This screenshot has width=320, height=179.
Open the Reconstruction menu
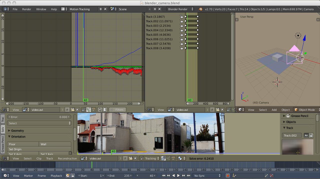(67, 158)
